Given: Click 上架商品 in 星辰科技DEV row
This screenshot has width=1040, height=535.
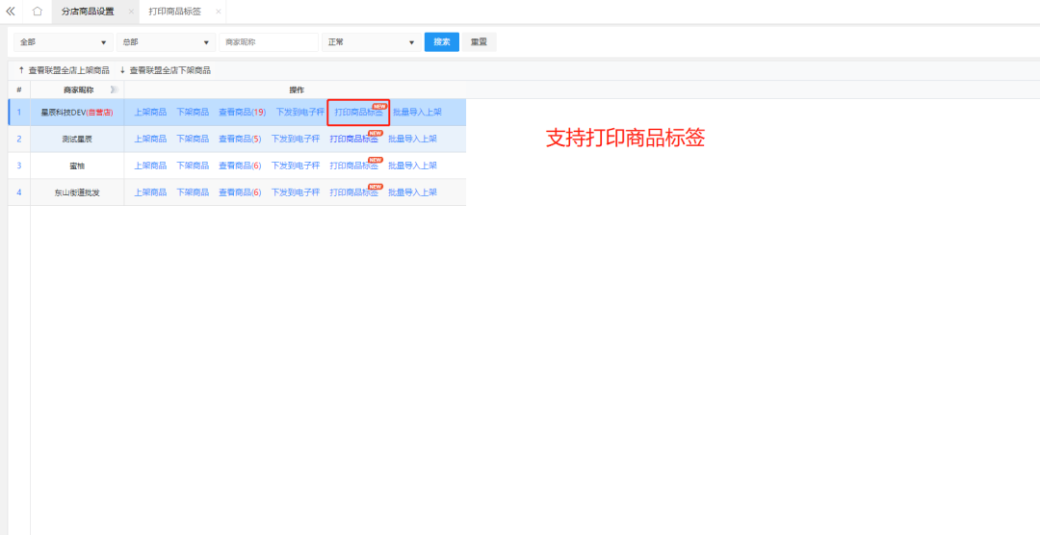Looking at the screenshot, I should (149, 113).
